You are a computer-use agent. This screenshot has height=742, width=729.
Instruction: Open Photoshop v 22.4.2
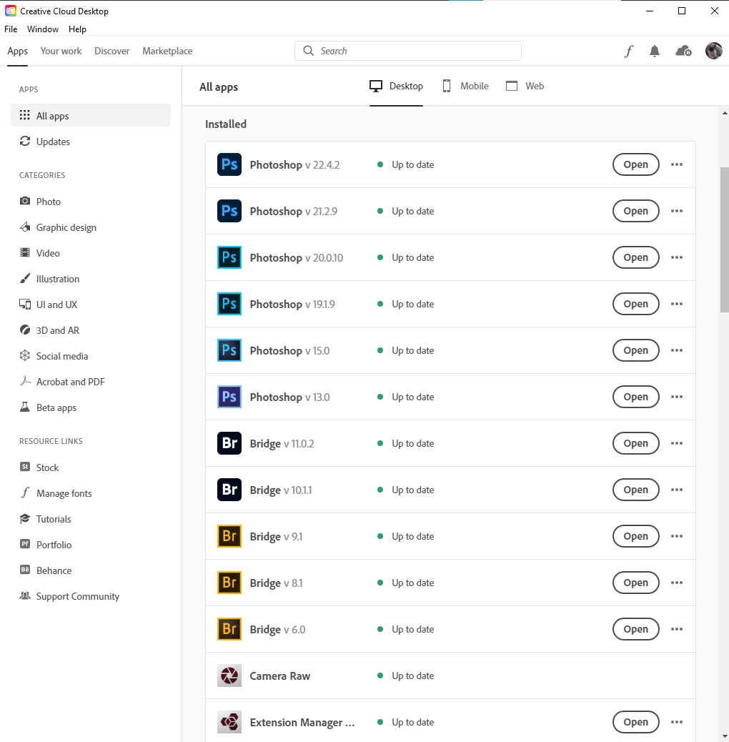pyautogui.click(x=636, y=164)
